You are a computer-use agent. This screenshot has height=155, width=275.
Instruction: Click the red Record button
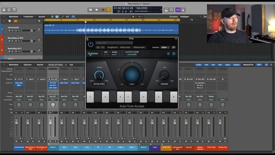[103, 10]
